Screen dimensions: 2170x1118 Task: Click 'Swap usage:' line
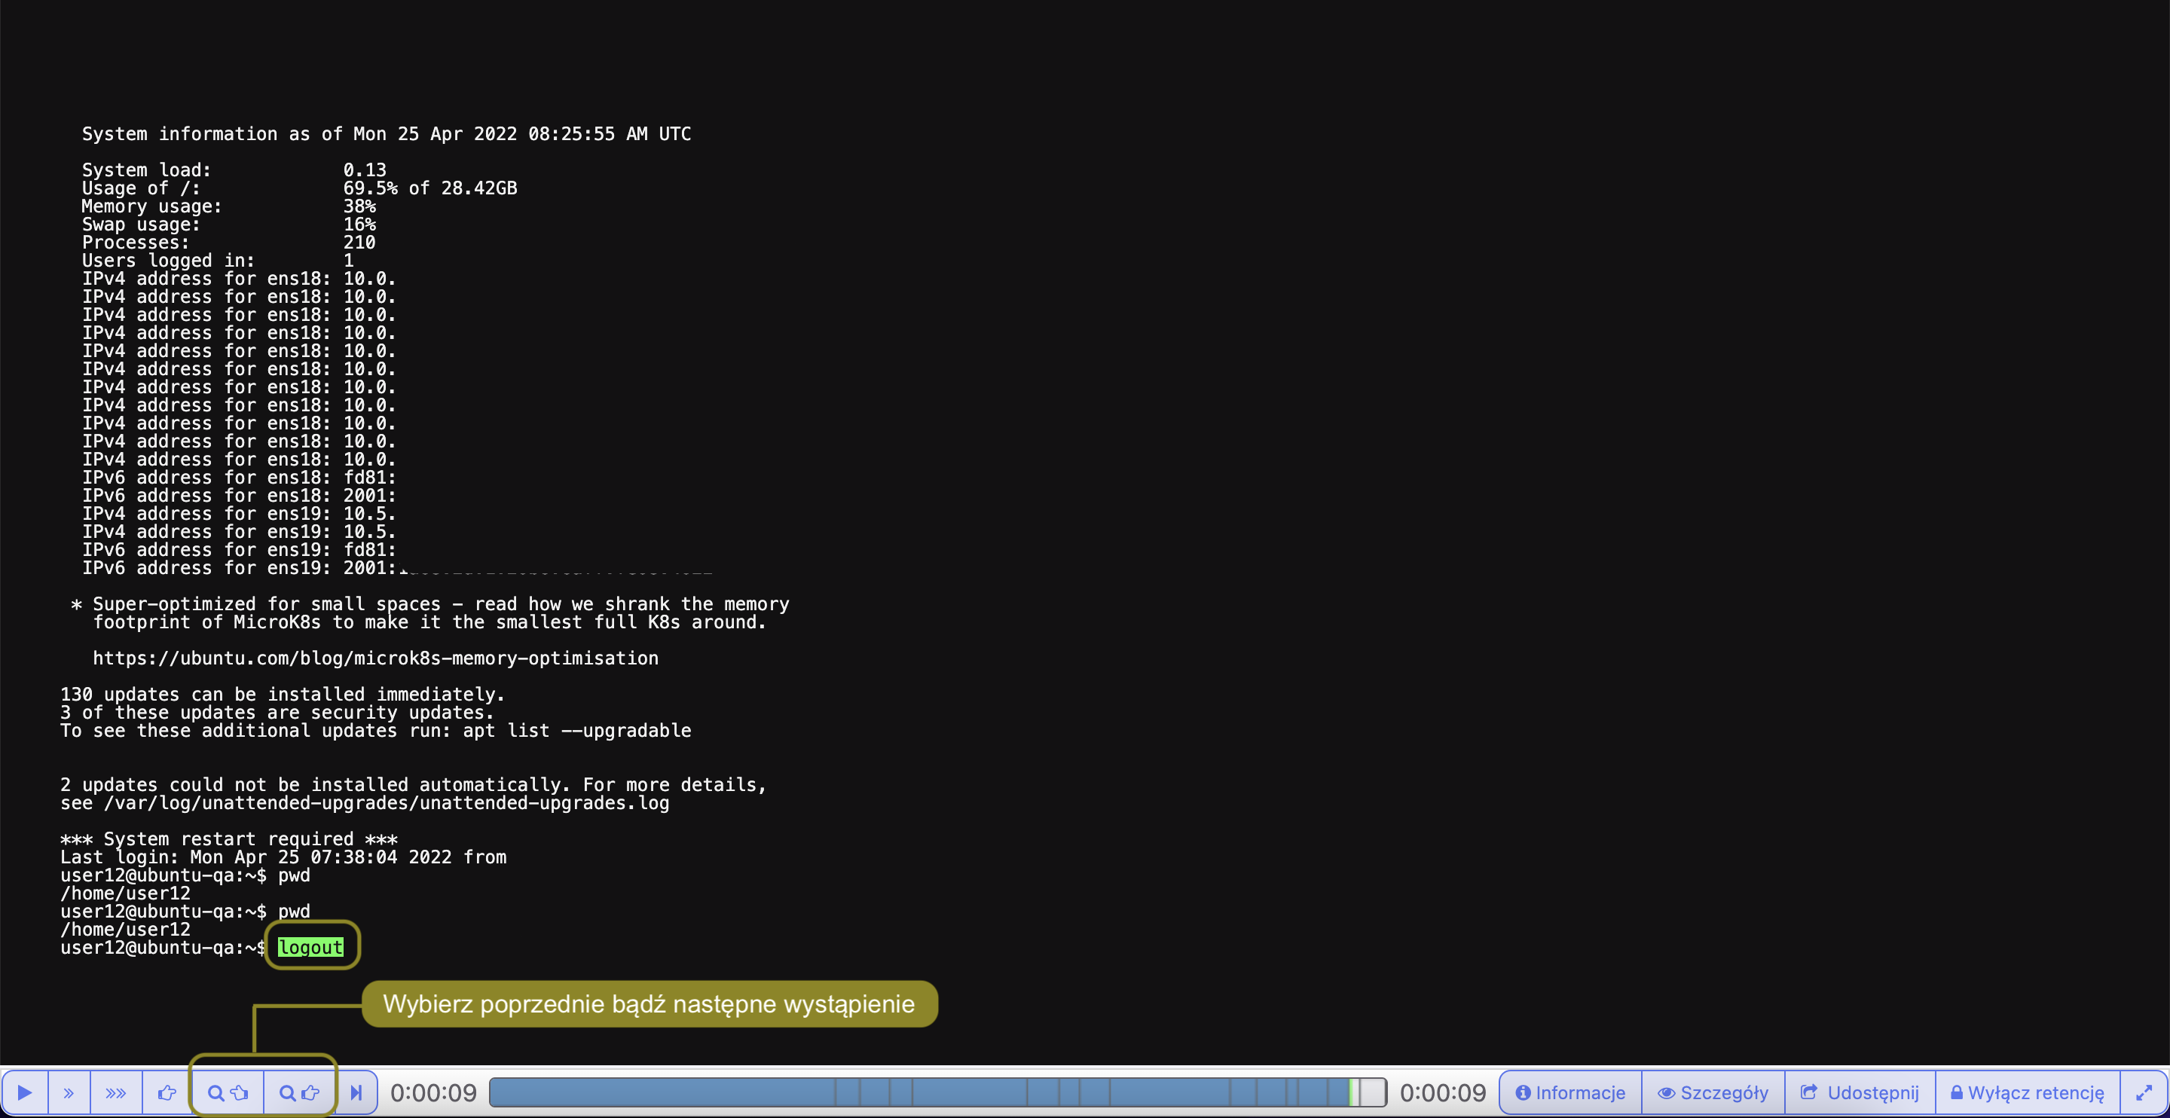[228, 224]
